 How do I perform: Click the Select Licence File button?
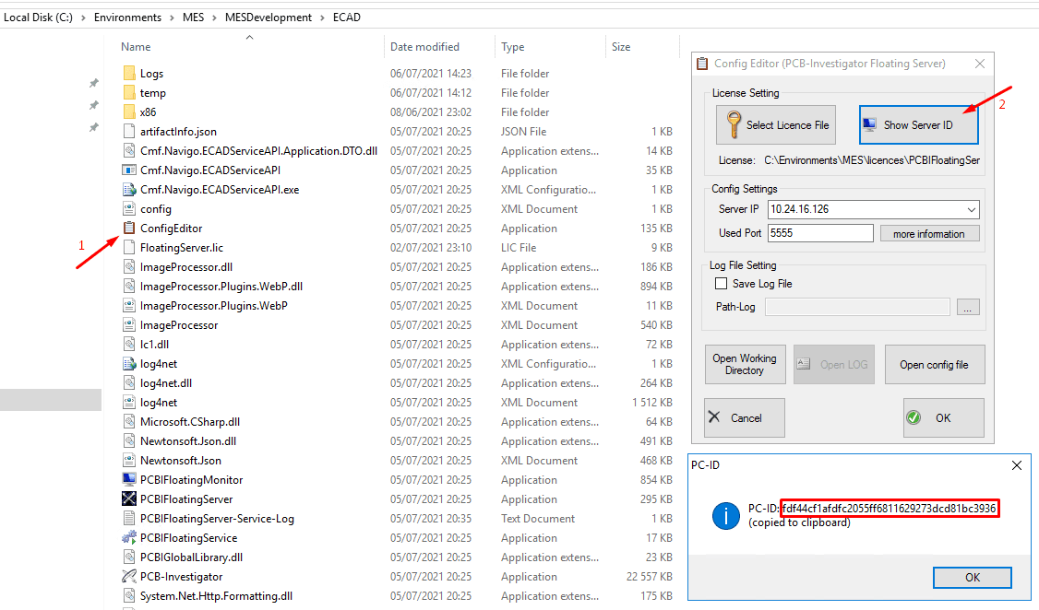tap(776, 125)
